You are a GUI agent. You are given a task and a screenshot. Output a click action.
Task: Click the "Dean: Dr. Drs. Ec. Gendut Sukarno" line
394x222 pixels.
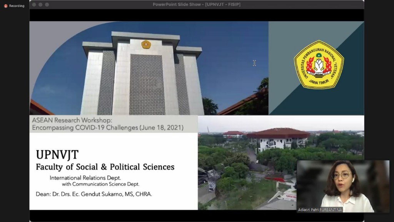pos(94,194)
